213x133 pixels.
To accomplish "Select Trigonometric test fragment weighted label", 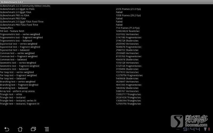I will (21, 38).
